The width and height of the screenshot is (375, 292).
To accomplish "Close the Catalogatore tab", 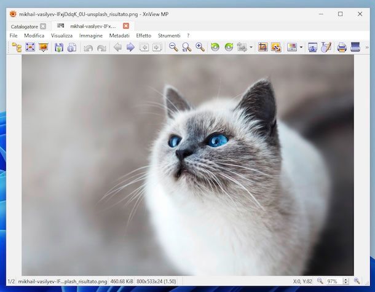I will point(43,26).
